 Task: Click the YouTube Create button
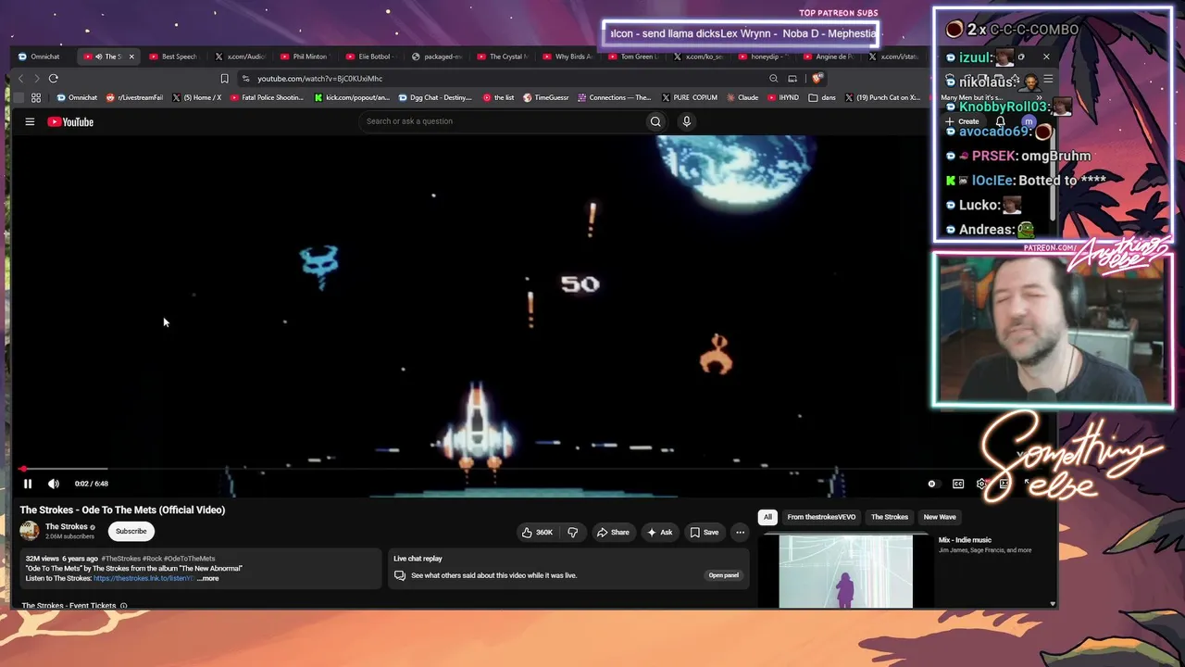coord(963,121)
